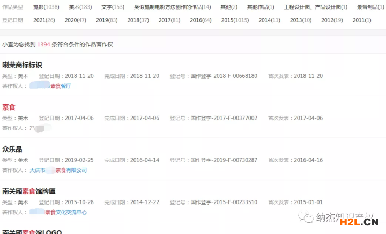Filter registration date by 2021(26)

coord(44,20)
